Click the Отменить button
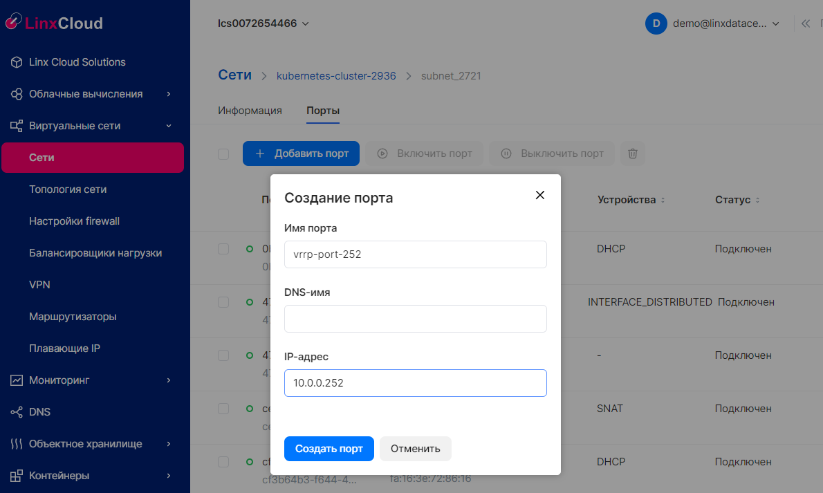The height and width of the screenshot is (493, 823). [x=415, y=449]
